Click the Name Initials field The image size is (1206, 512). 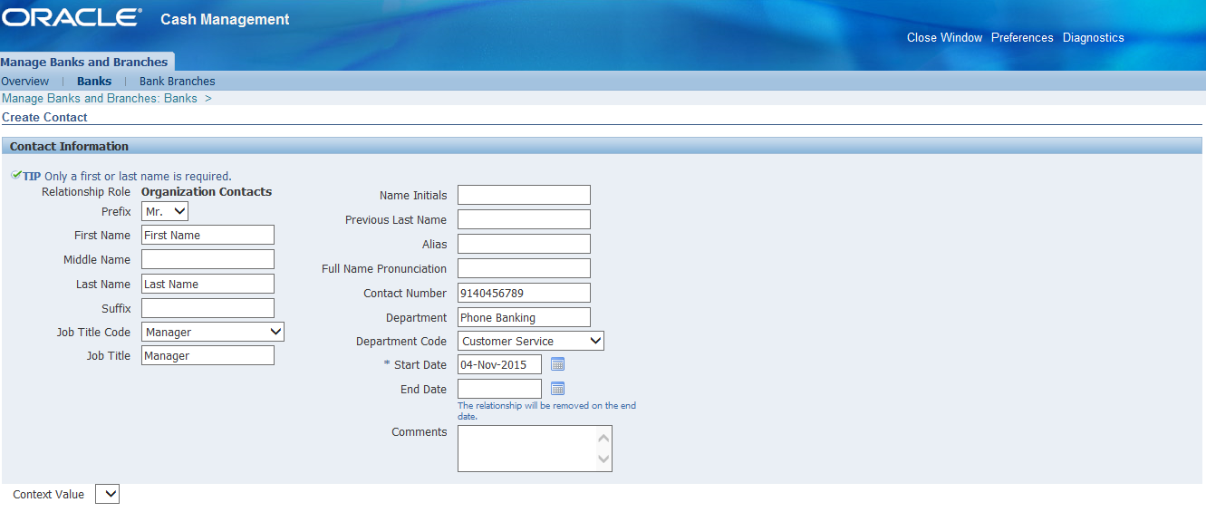(x=524, y=195)
